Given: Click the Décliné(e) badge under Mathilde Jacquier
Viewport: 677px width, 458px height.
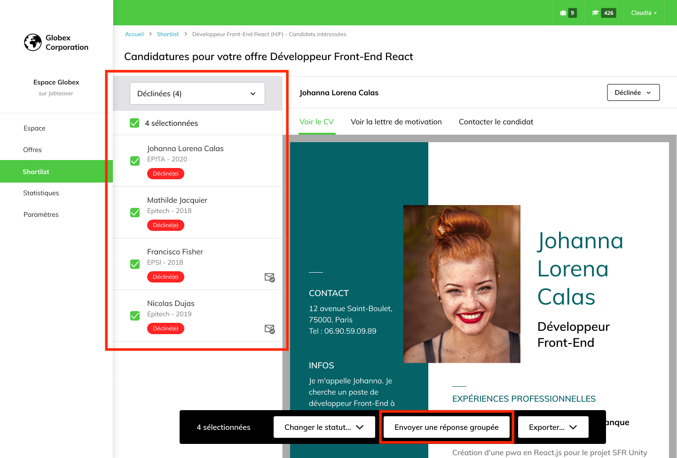Looking at the screenshot, I should point(165,225).
